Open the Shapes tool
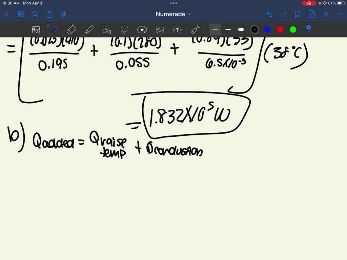This screenshot has width=347, height=260. click(106, 30)
